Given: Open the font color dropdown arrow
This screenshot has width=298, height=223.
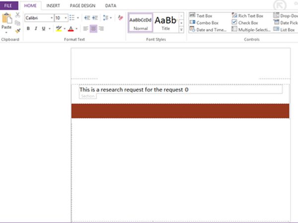Looking at the screenshot, I should [76, 29].
